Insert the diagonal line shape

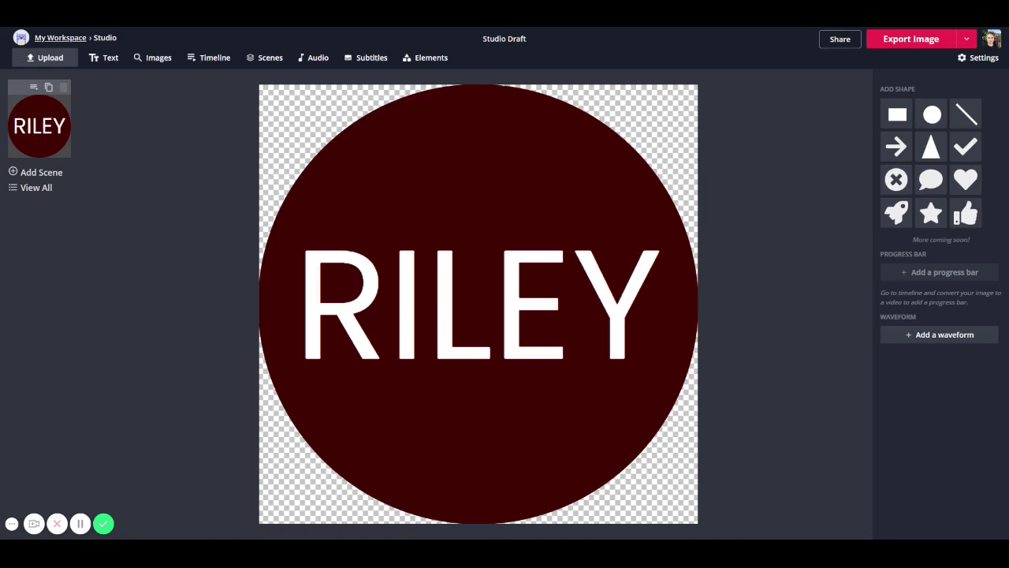(966, 115)
